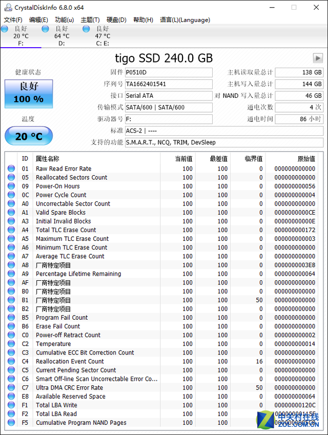328x435 pixels.
Task: Select the Reallocated Sectors Count row
Action: [71, 177]
